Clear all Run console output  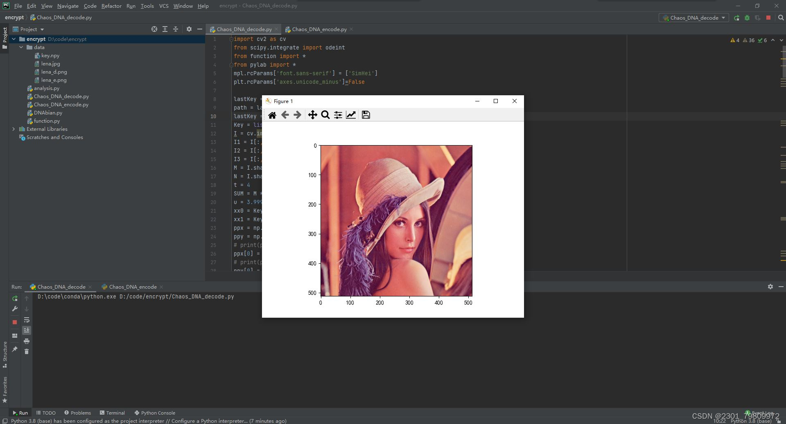27,352
